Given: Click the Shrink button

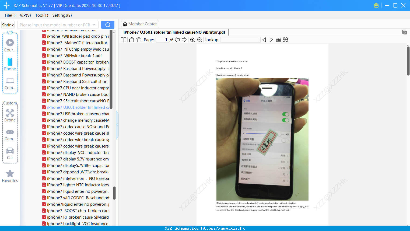Looking at the screenshot, I should tap(8, 25).
